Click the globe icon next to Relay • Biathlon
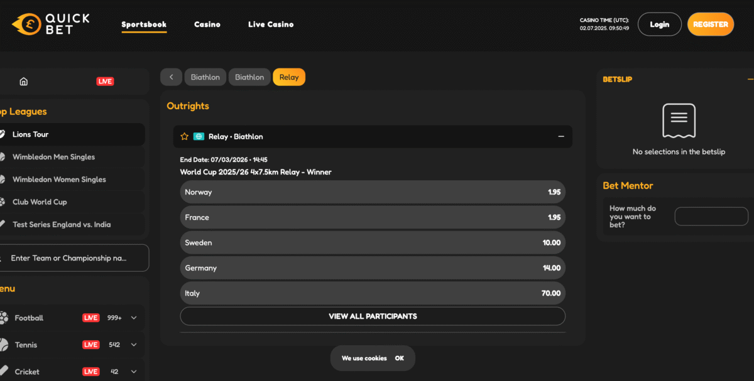 point(199,136)
